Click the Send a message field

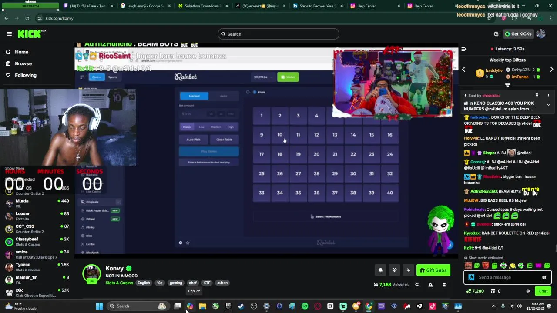coord(508,277)
